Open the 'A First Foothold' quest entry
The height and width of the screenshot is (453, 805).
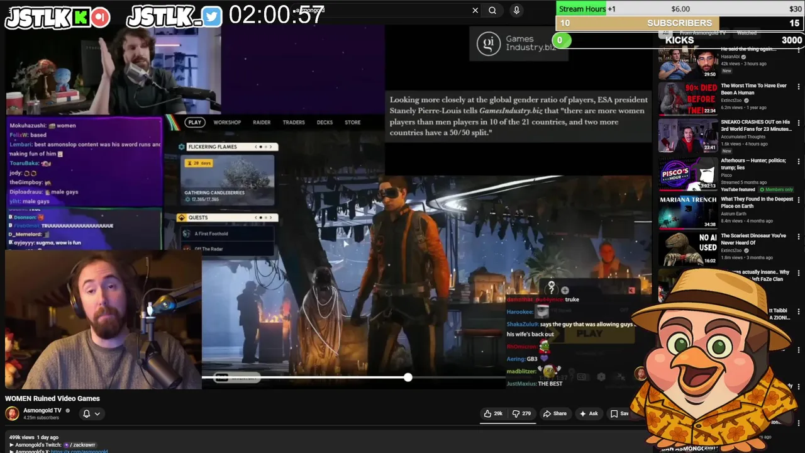point(227,233)
